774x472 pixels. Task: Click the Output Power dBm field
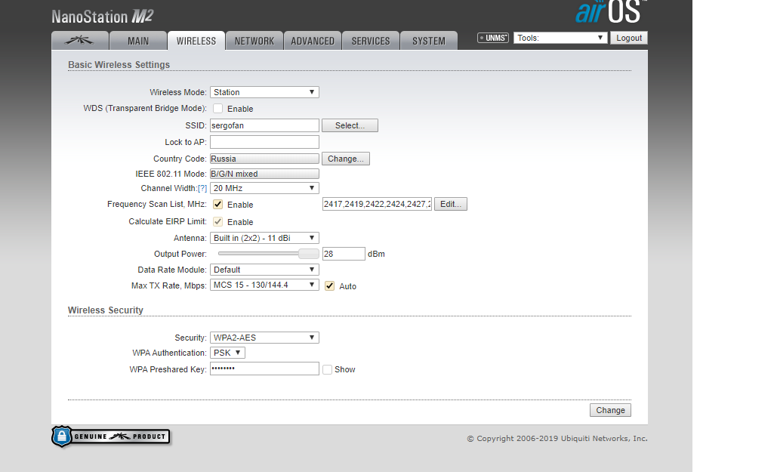pyautogui.click(x=344, y=254)
